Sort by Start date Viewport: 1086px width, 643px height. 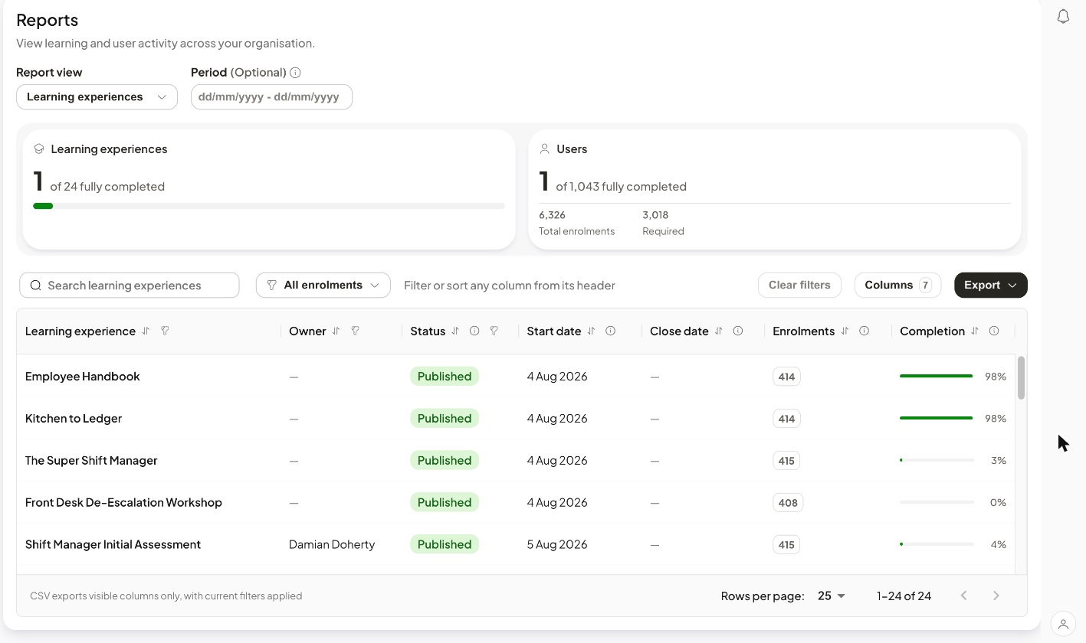591,331
